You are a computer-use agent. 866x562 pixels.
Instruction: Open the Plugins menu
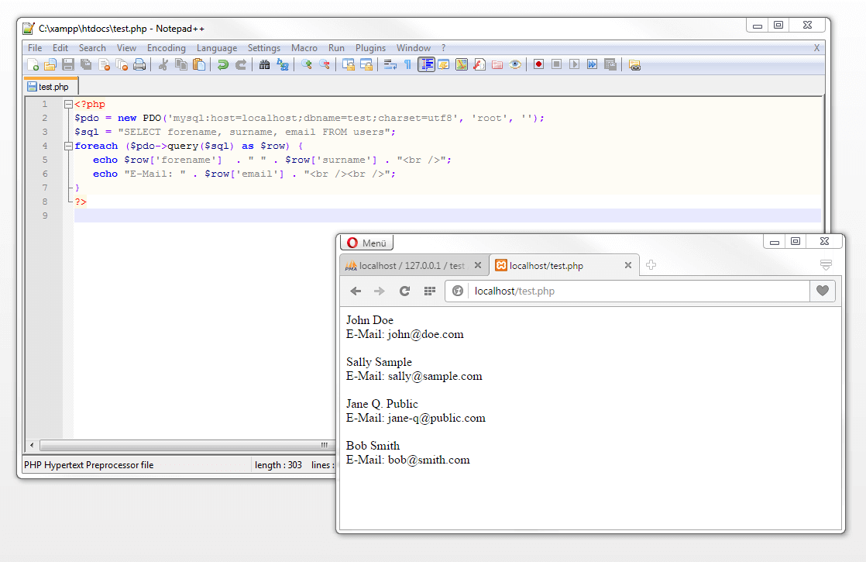(x=370, y=48)
